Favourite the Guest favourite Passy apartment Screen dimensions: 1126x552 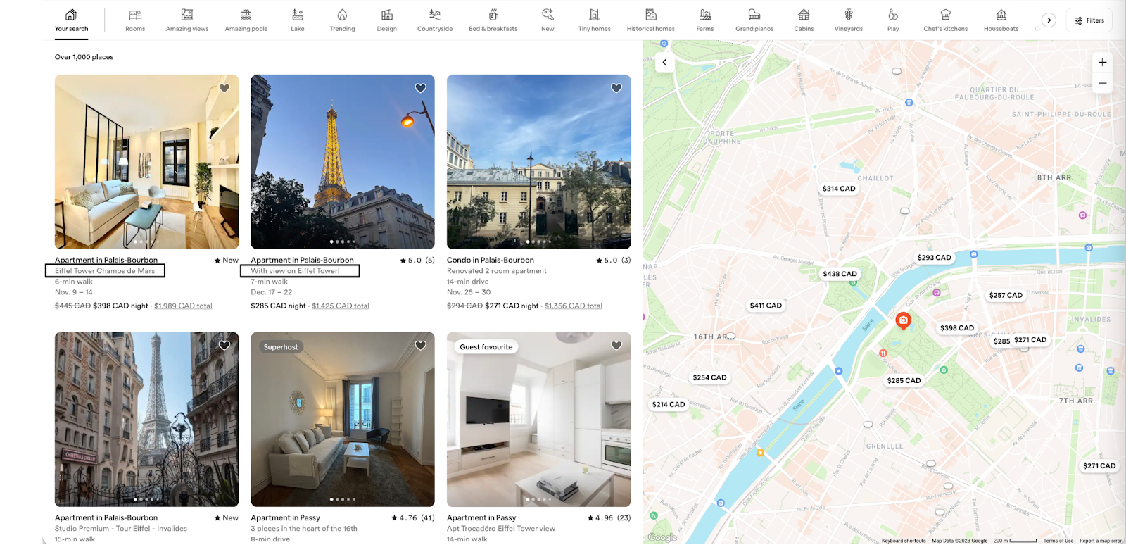[x=616, y=346]
